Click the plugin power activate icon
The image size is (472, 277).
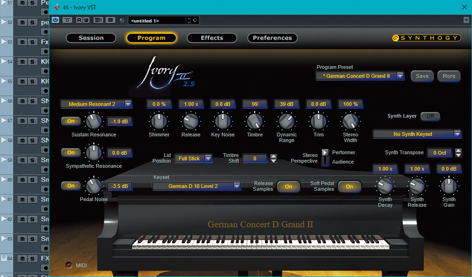(x=55, y=20)
